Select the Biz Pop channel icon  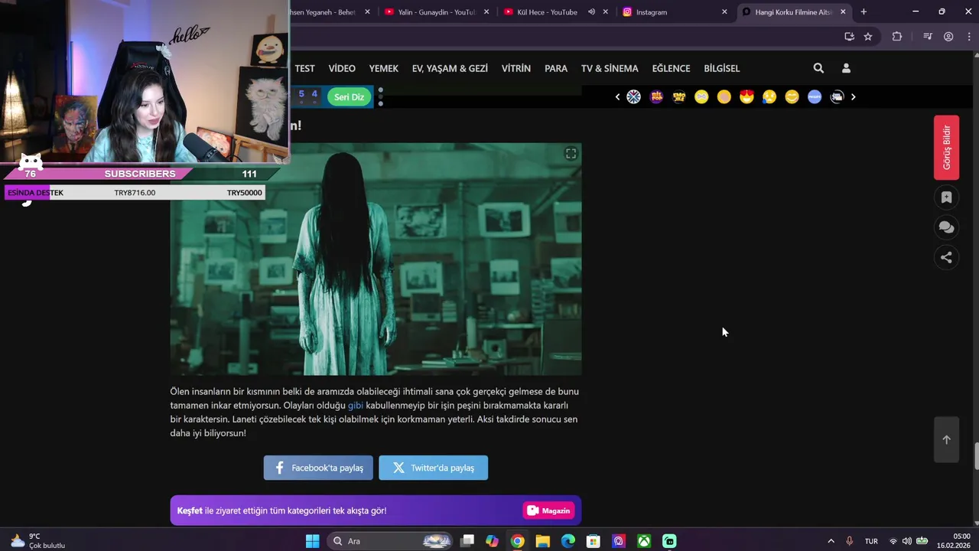click(656, 96)
